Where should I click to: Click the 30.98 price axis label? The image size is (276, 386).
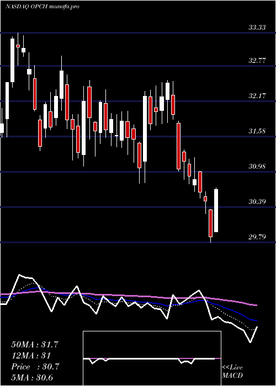[257, 167]
